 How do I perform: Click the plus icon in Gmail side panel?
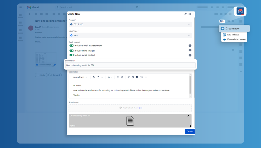point(241,71)
